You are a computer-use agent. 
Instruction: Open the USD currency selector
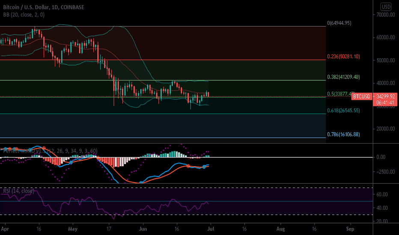tap(386, 6)
